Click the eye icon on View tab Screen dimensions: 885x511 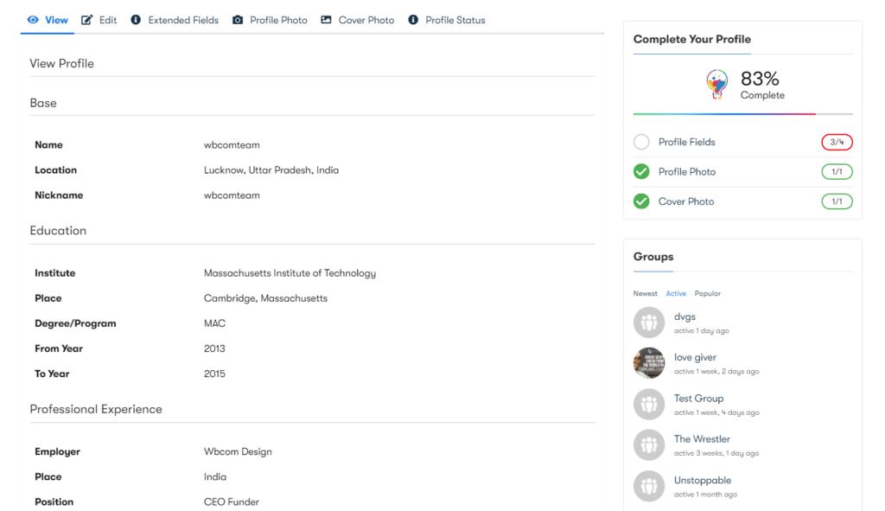tap(33, 20)
